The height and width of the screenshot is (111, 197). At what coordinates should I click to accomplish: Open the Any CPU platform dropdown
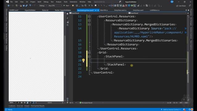pos(55,6)
